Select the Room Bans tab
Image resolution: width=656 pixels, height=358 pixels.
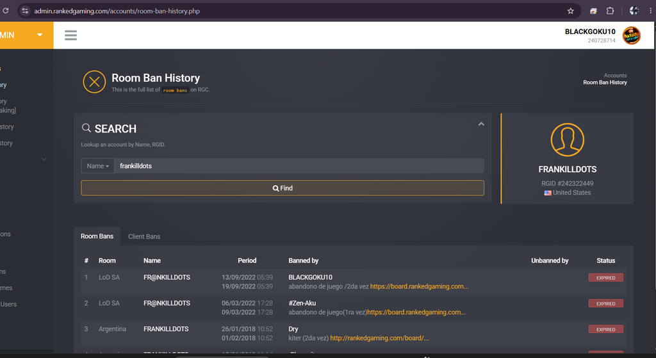[x=97, y=236]
